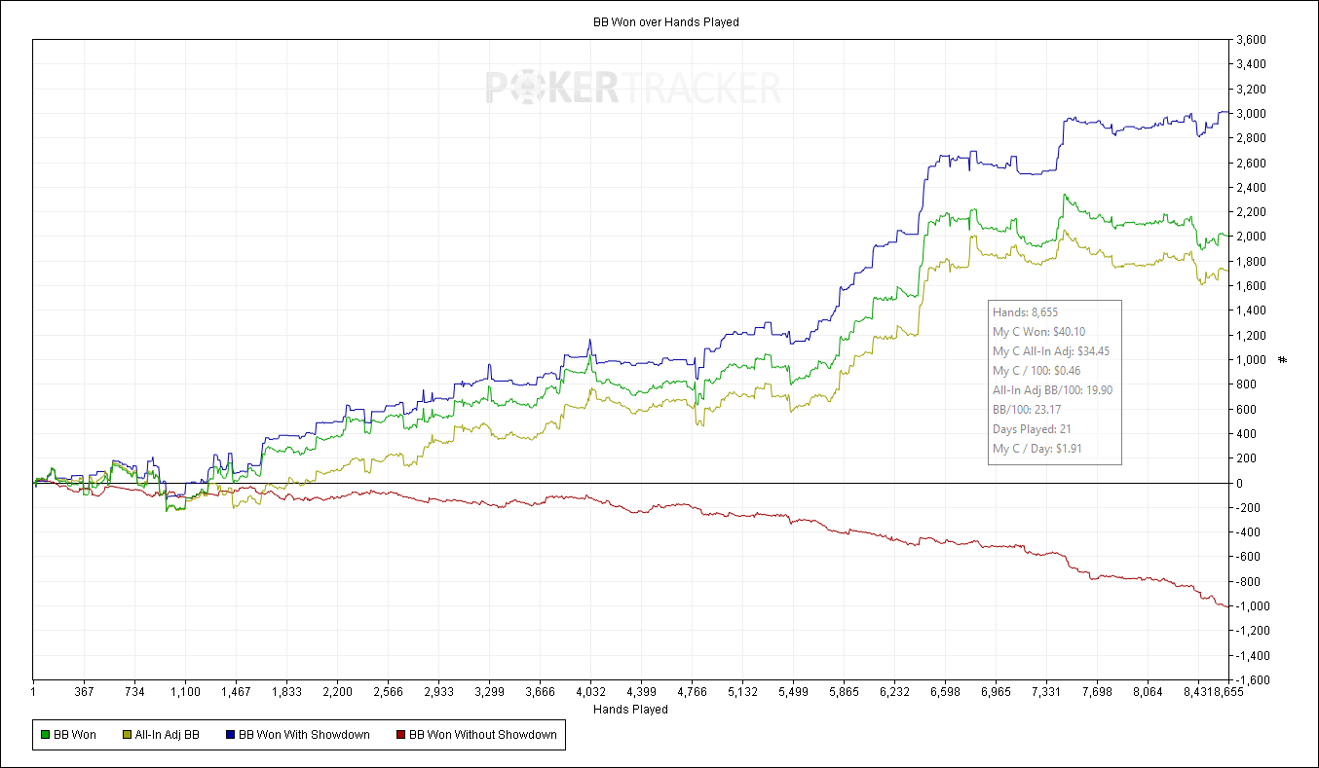Viewport: 1319px width, 768px height.
Task: Click the 6,965 tick on the x-axis
Action: (996, 692)
